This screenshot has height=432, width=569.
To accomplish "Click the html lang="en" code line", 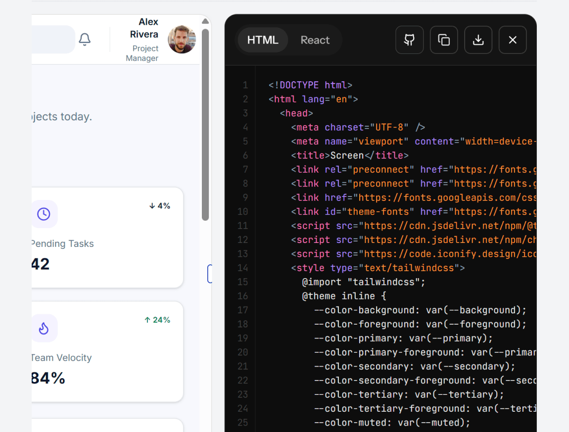I will pos(313,99).
